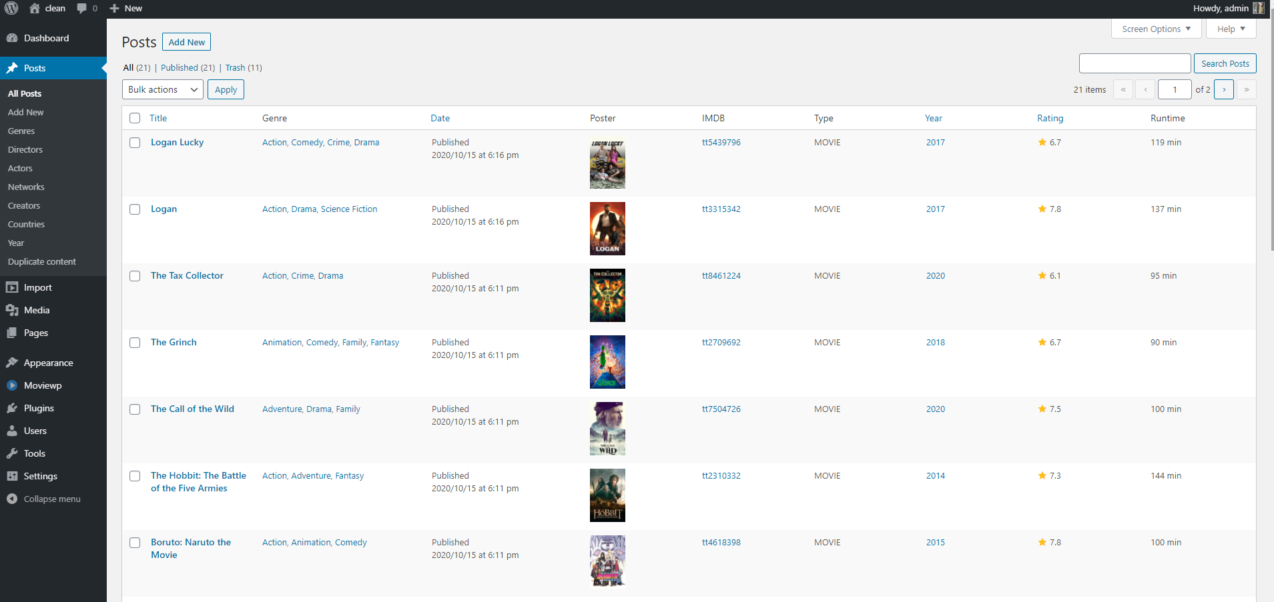Click the admin avatar in the top bar
Viewport: 1274px width, 602px height.
[1258, 9]
